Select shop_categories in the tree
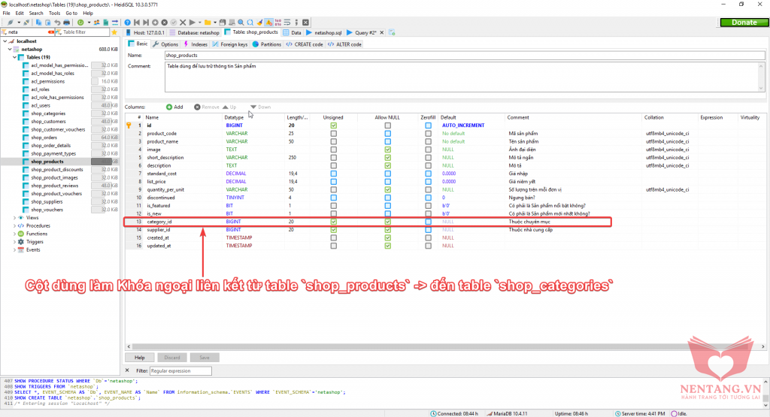This screenshot has height=417, width=770. [48, 113]
